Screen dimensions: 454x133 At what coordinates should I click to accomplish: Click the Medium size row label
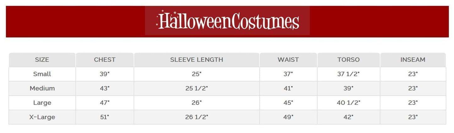click(x=42, y=88)
